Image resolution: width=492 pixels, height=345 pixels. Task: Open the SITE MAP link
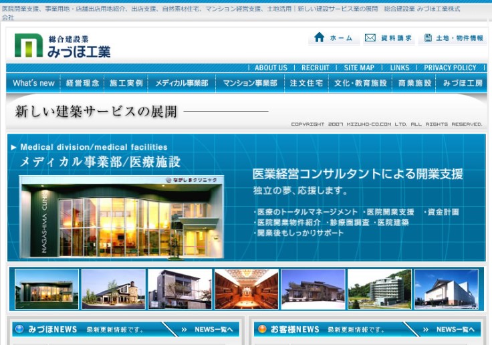coord(359,68)
